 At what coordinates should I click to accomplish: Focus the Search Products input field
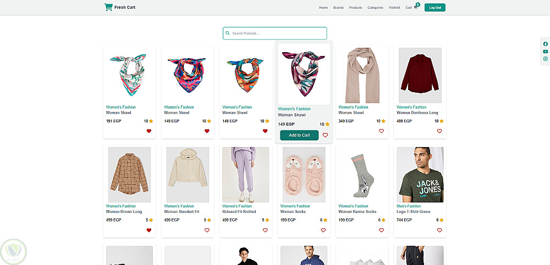coord(274,33)
